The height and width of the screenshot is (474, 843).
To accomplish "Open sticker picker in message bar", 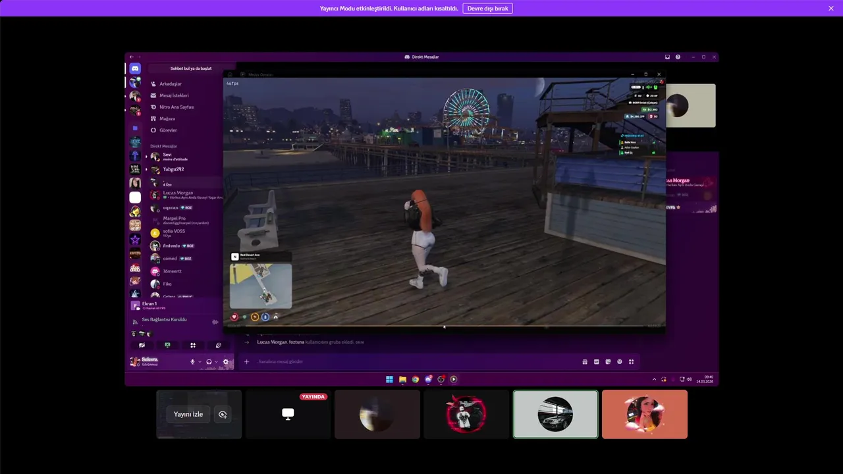I will pos(608,361).
